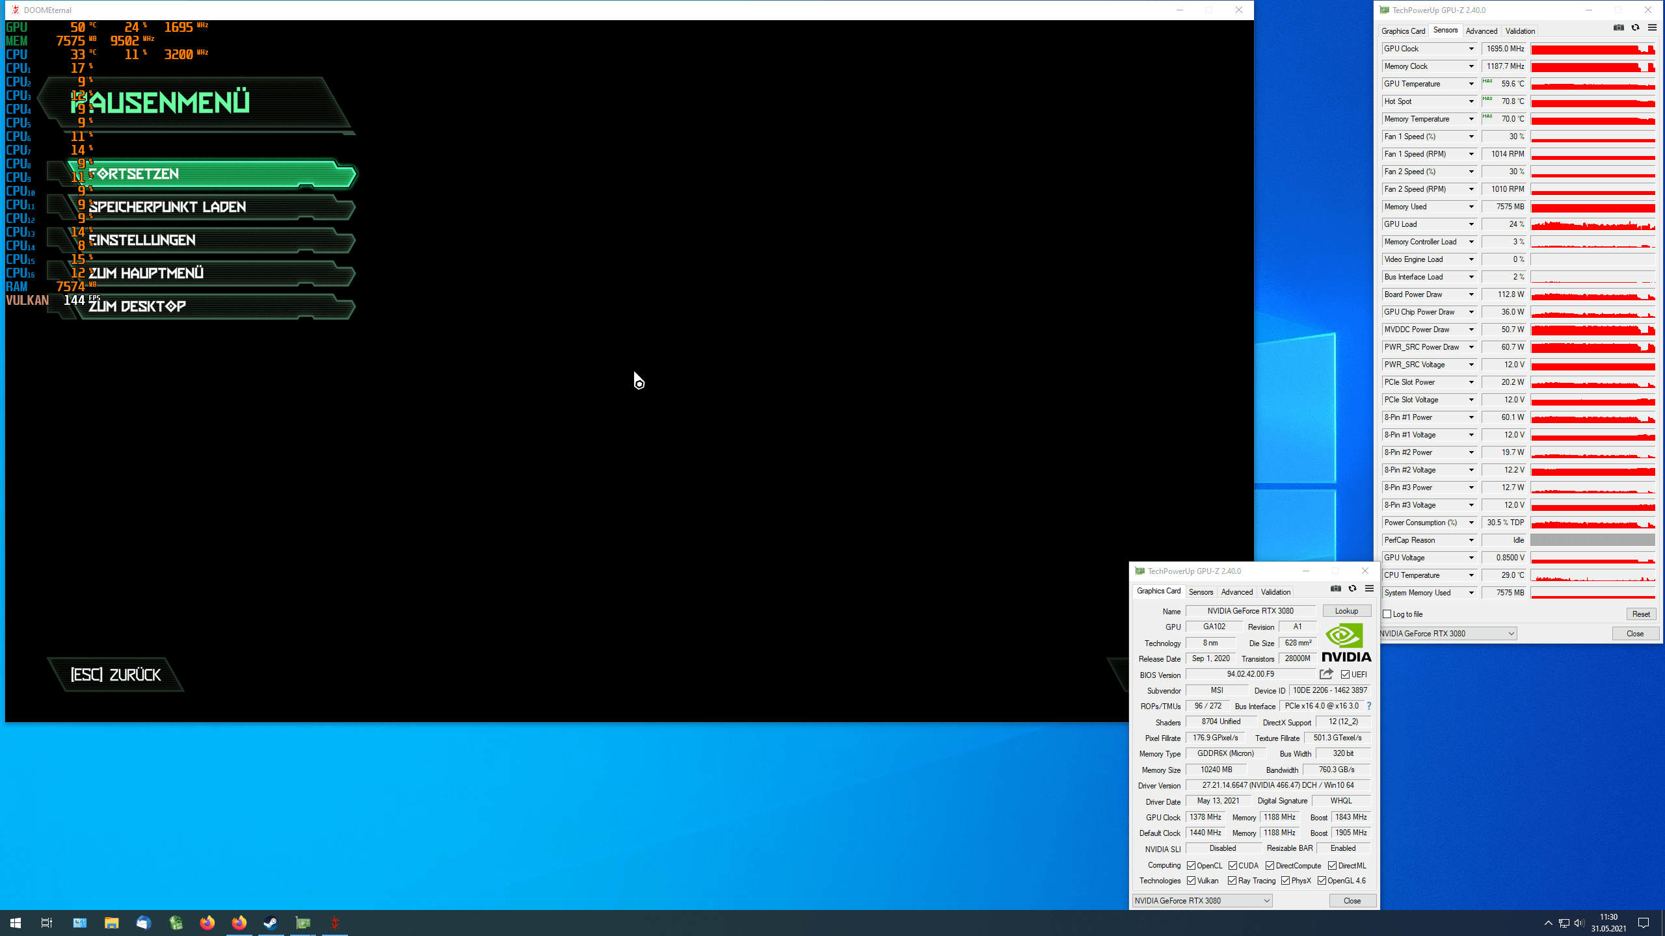Click the [ESC] Zurück button

pyautogui.click(x=116, y=675)
